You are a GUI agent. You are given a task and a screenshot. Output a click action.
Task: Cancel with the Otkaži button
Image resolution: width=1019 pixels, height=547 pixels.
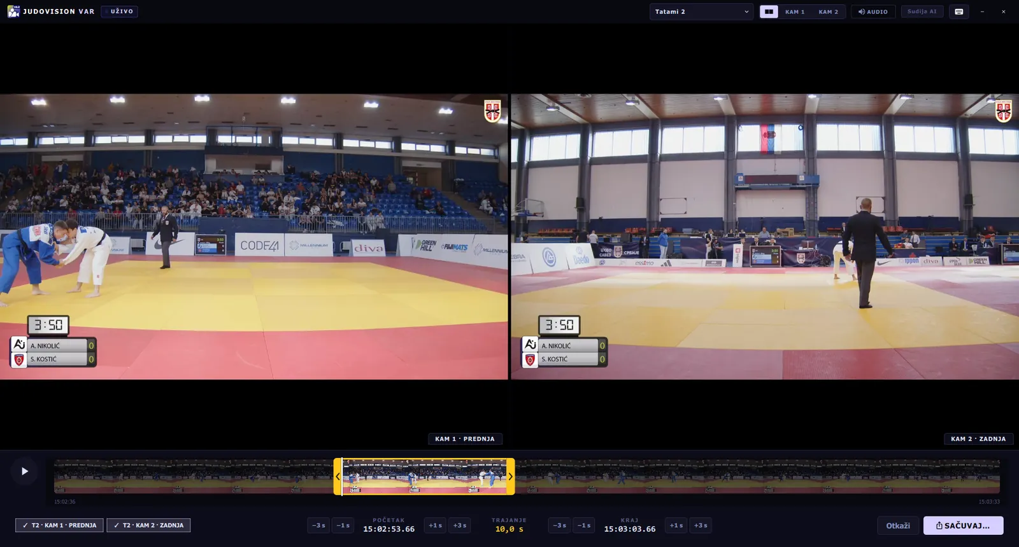click(x=898, y=525)
